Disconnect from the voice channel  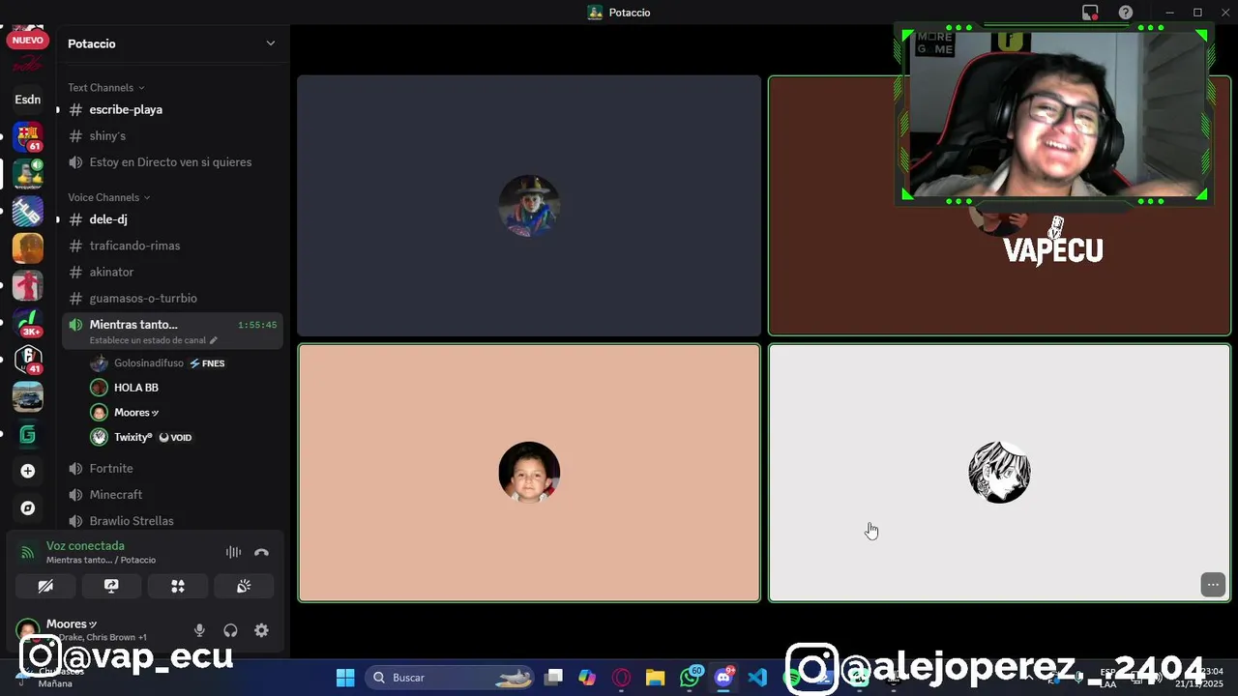[x=261, y=553]
